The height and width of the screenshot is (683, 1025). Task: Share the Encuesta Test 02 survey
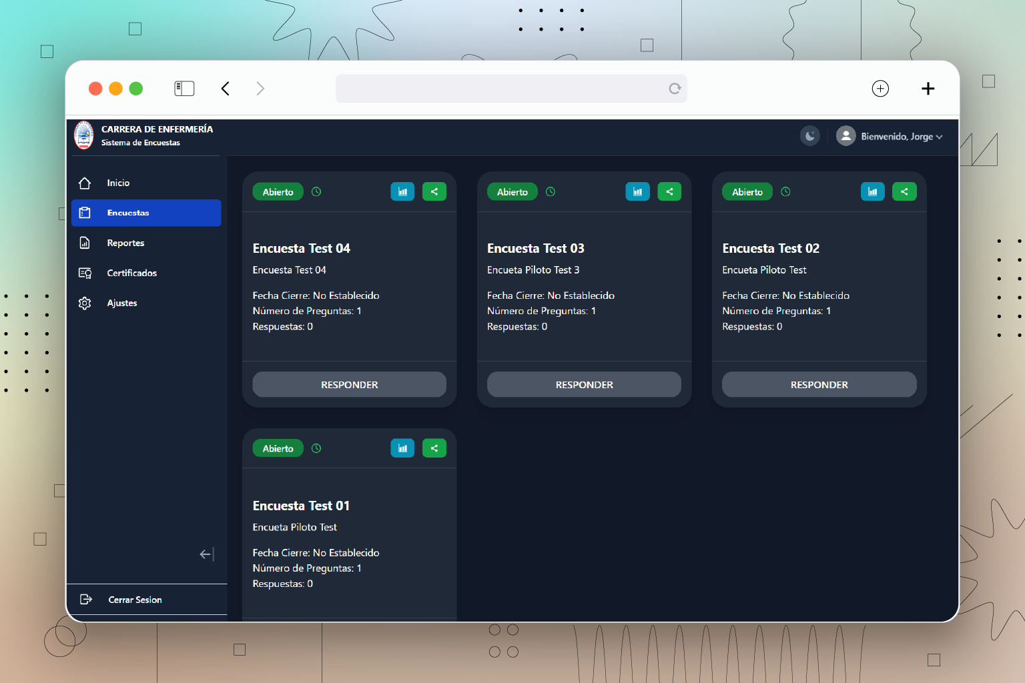(x=904, y=192)
